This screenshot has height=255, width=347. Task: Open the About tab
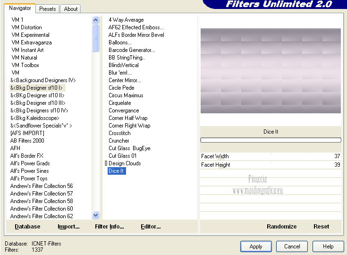pyautogui.click(x=71, y=9)
